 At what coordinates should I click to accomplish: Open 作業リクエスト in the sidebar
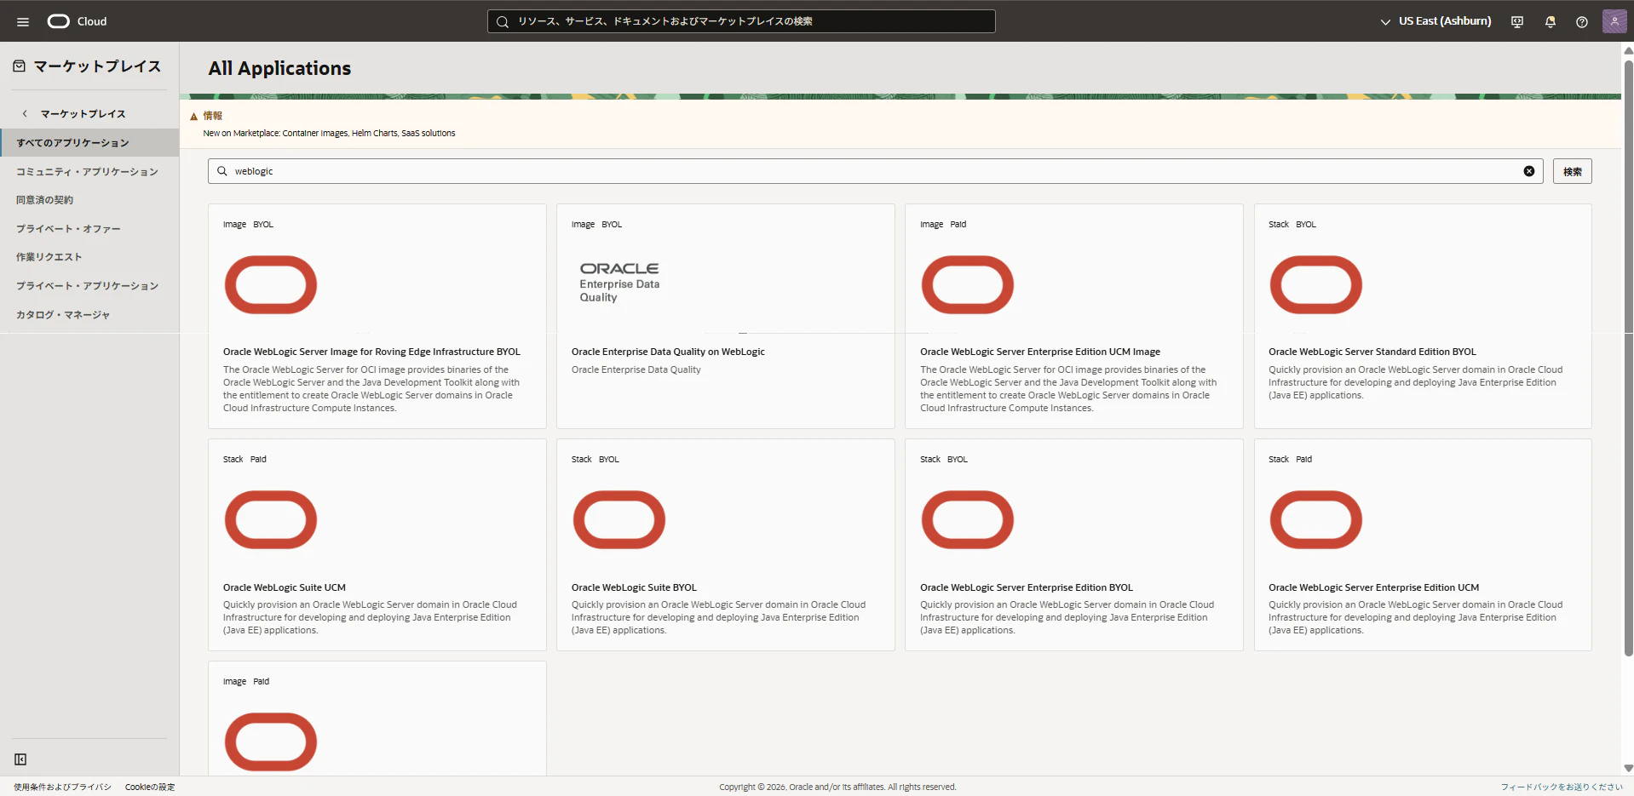(x=49, y=257)
